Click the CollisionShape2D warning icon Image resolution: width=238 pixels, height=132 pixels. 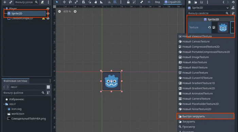click(x=44, y=18)
